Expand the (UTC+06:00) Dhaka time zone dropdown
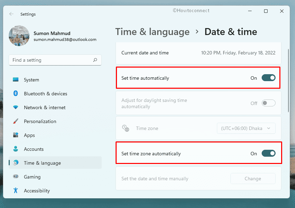The width and height of the screenshot is (295, 208). point(246,128)
